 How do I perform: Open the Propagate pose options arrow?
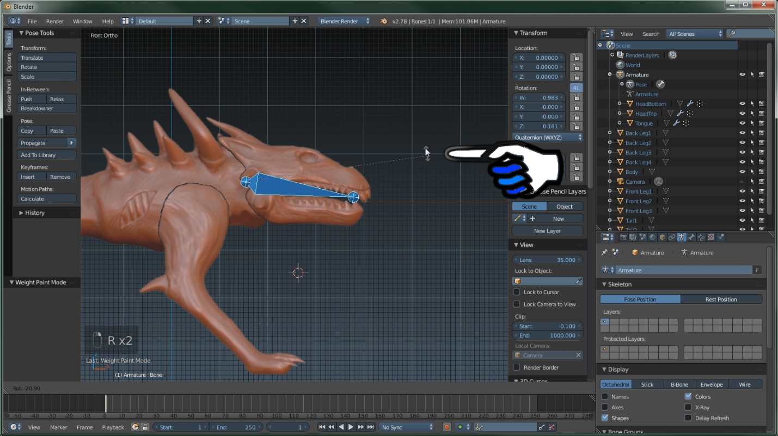click(x=71, y=143)
